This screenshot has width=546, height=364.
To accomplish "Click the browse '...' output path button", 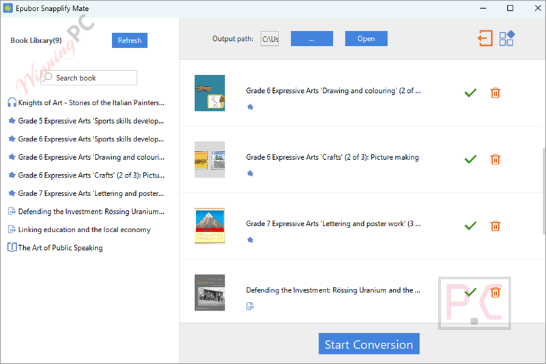I will (x=312, y=39).
